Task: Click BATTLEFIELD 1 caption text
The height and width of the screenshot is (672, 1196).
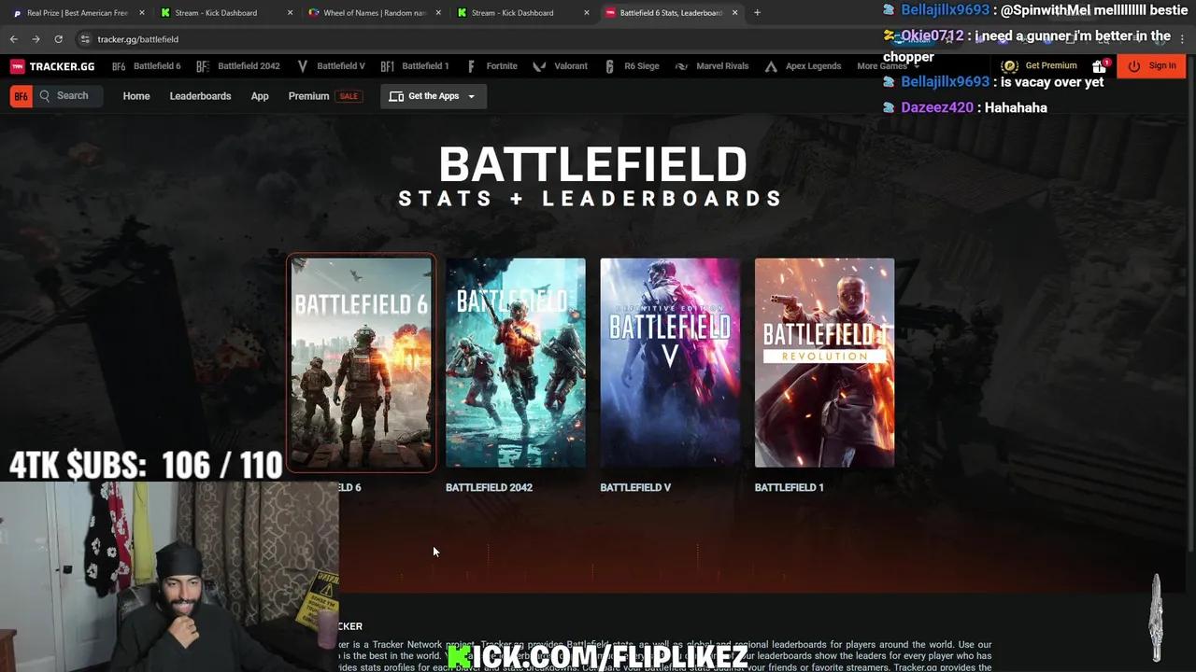Action: pos(789,487)
